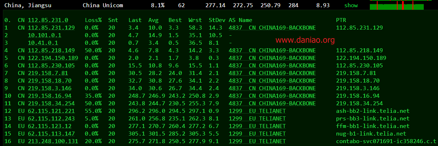Open AS 4837 link in hop 11 row
This screenshot has width=438, height=146.
click(272, 103)
